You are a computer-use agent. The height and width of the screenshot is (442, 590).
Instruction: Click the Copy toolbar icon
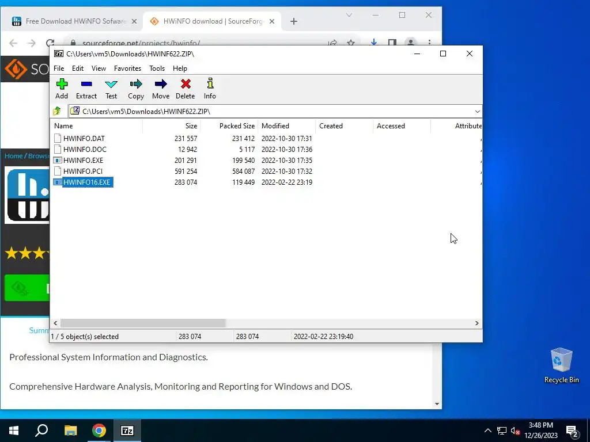(x=136, y=84)
